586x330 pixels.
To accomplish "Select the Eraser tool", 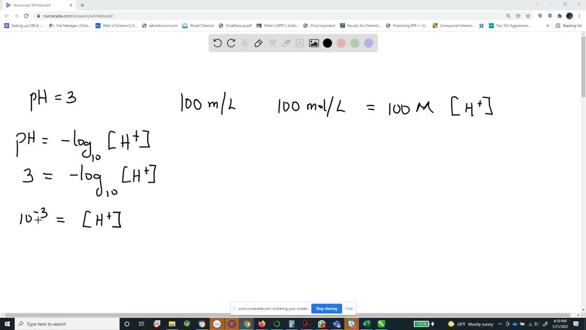I will pyautogui.click(x=287, y=43).
